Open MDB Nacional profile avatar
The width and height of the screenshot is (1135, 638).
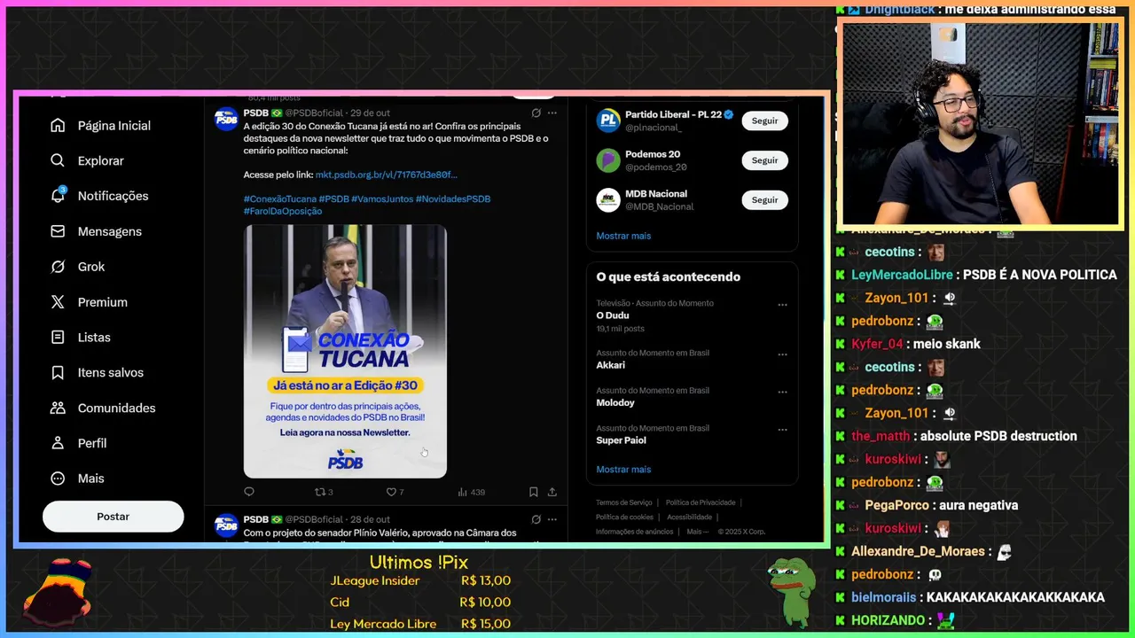pos(608,200)
